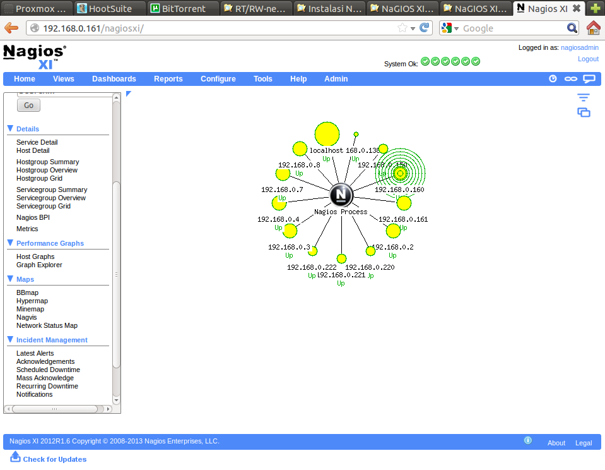Click the Nagios Process center icon
The width and height of the screenshot is (605, 470).
pos(341,195)
